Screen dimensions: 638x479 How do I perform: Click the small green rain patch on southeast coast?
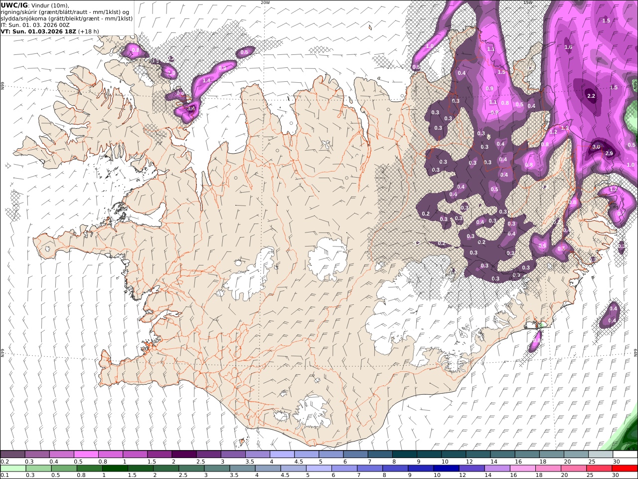(541, 325)
